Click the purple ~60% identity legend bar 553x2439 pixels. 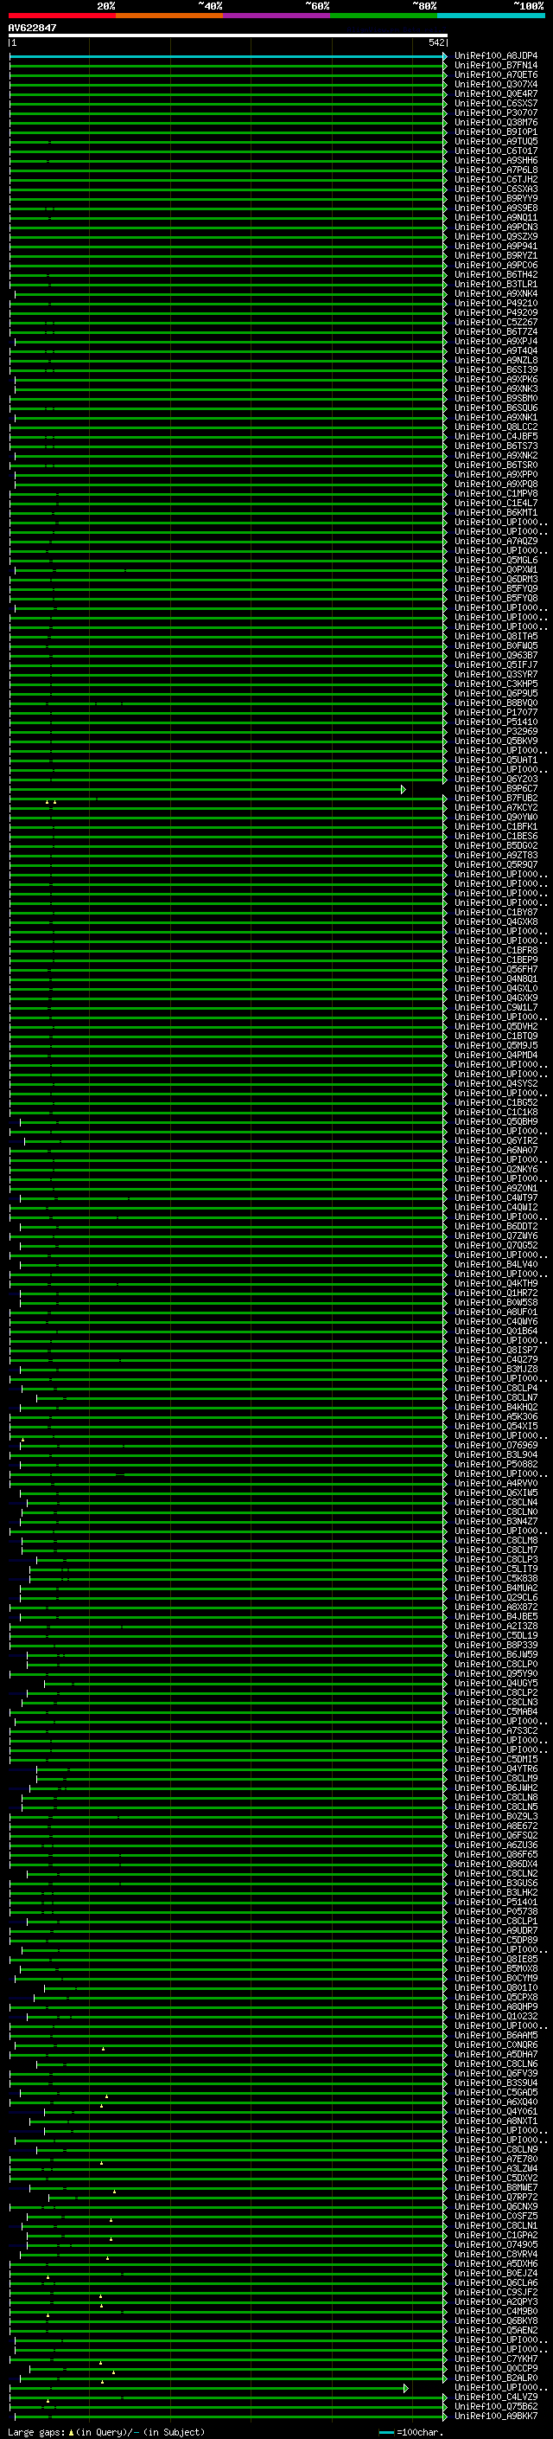tap(277, 16)
